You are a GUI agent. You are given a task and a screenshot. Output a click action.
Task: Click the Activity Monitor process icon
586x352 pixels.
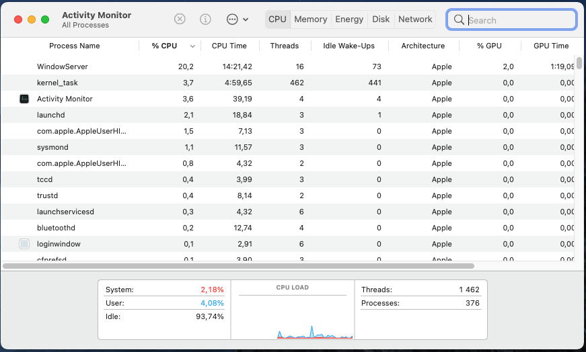point(24,99)
